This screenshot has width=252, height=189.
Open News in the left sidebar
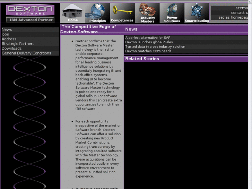click(30, 29)
